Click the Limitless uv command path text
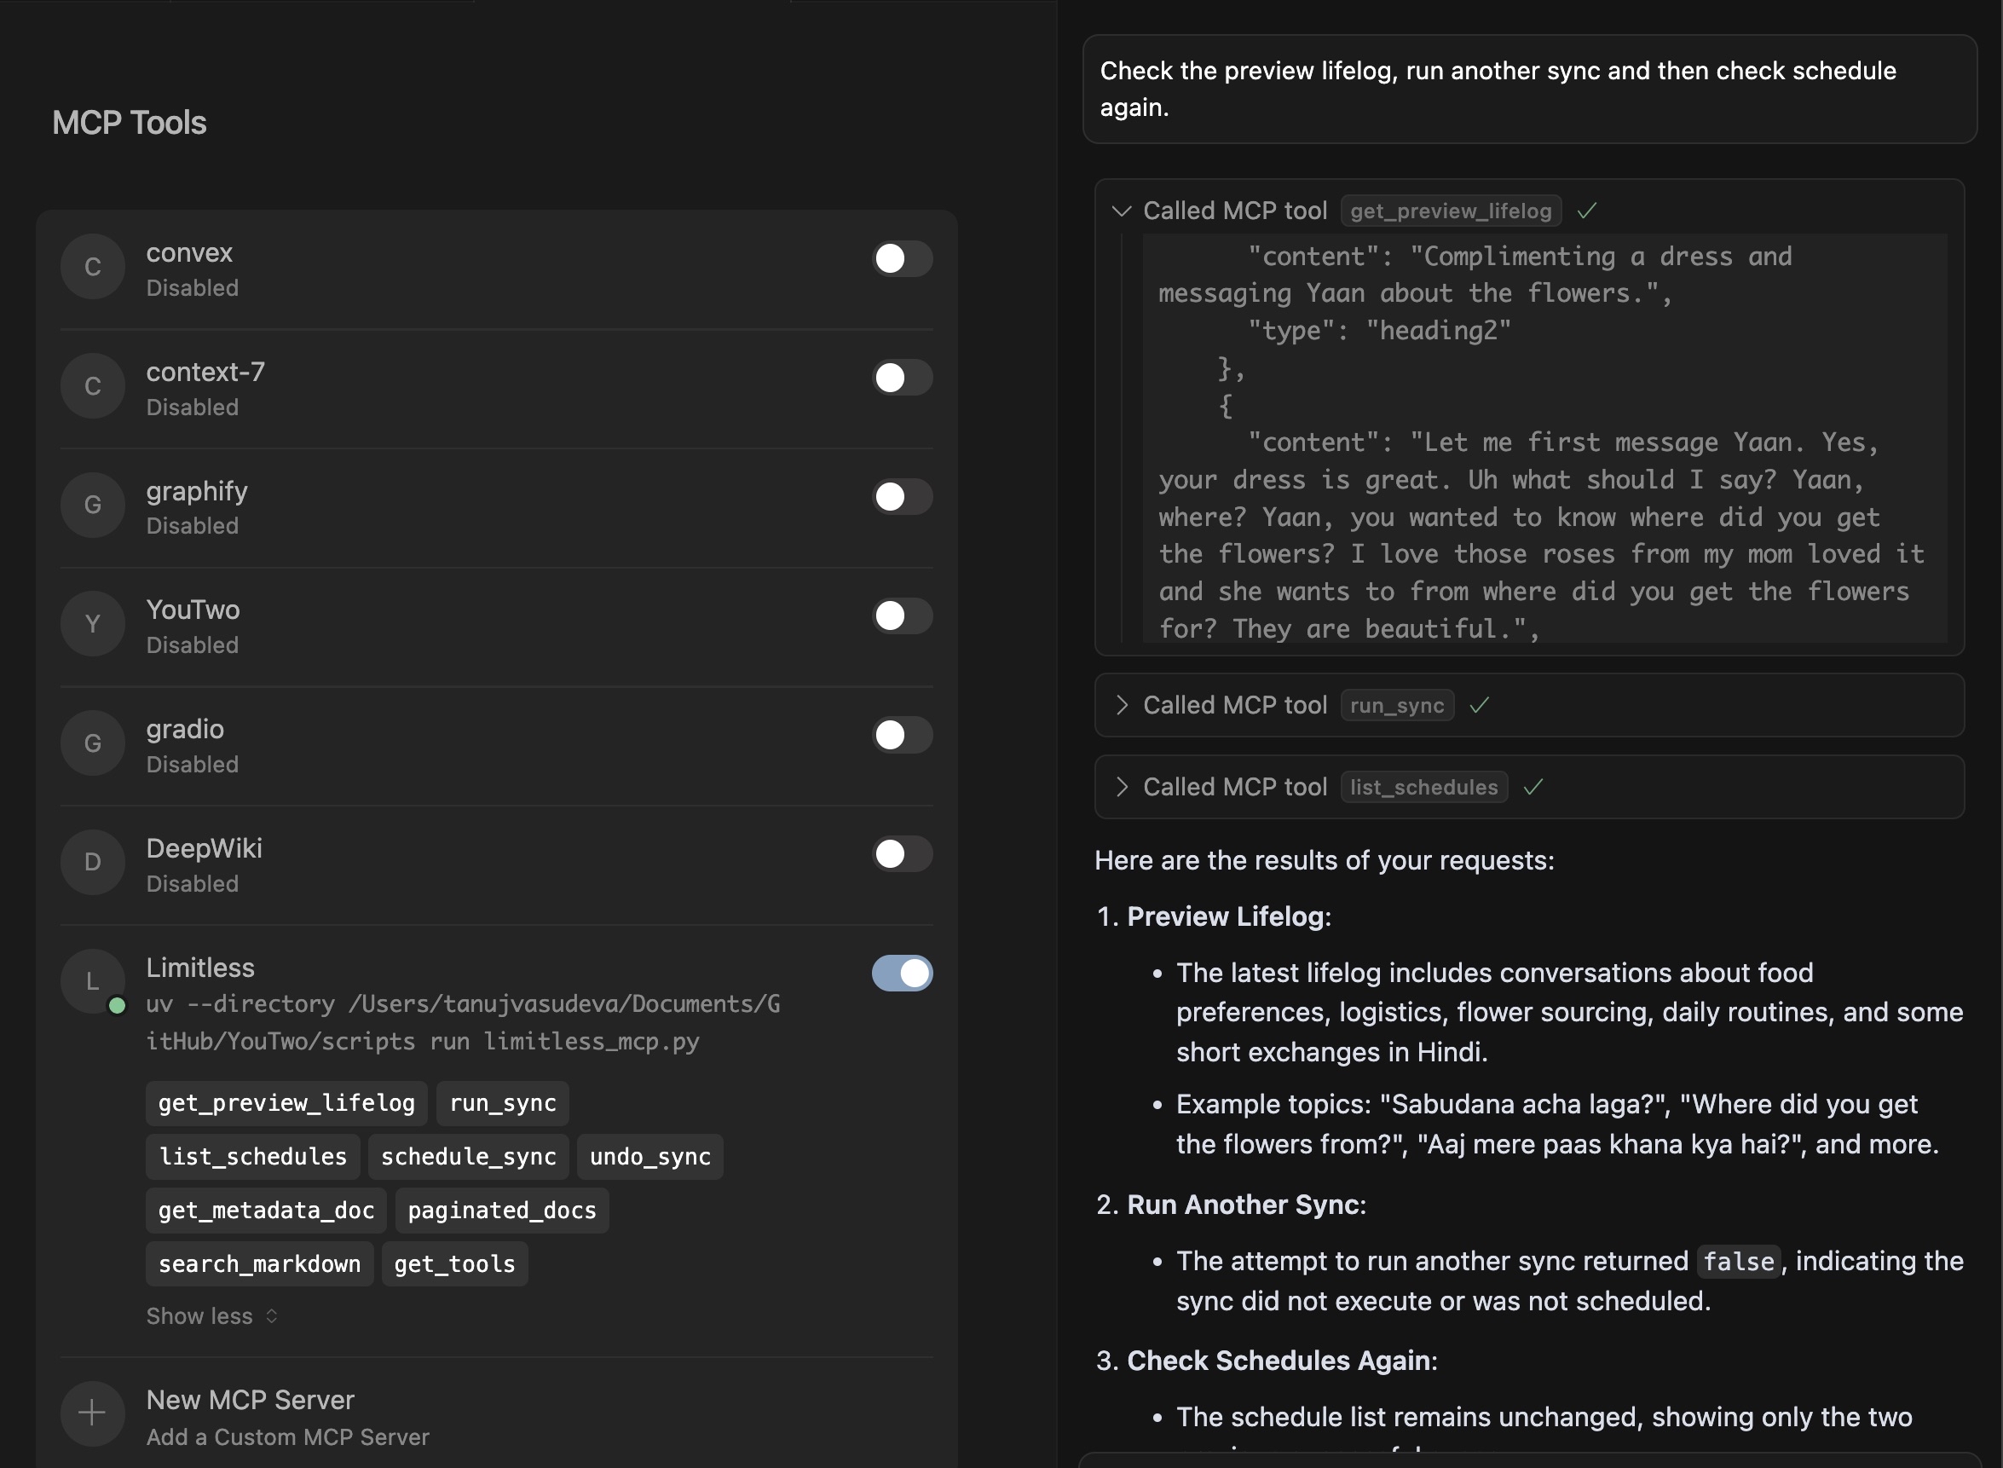Image resolution: width=2003 pixels, height=1468 pixels. pos(463,1022)
